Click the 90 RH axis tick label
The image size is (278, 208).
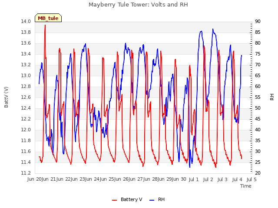258,22
